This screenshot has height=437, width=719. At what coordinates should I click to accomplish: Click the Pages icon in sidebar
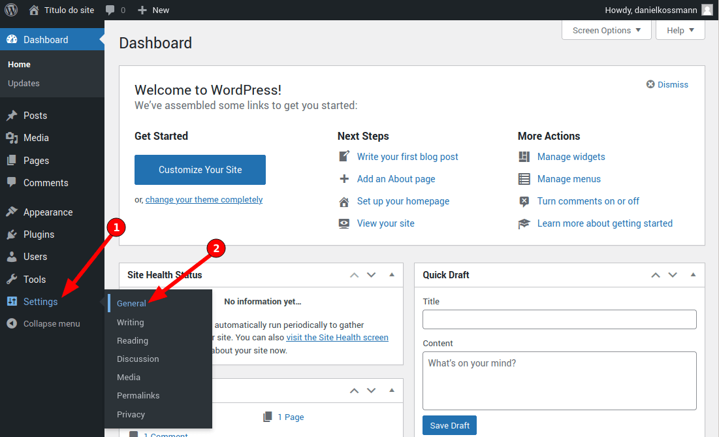tap(12, 161)
